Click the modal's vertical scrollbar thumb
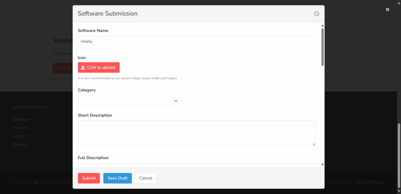The height and width of the screenshot is (194, 401). tap(323, 47)
